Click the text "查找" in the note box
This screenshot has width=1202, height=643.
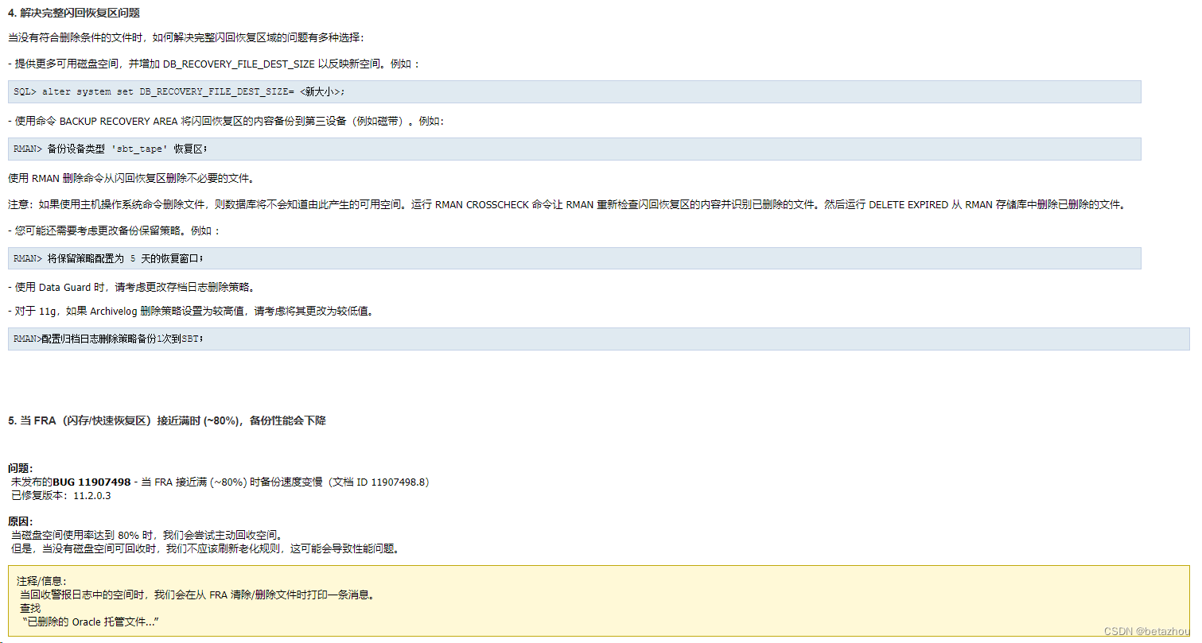30,608
